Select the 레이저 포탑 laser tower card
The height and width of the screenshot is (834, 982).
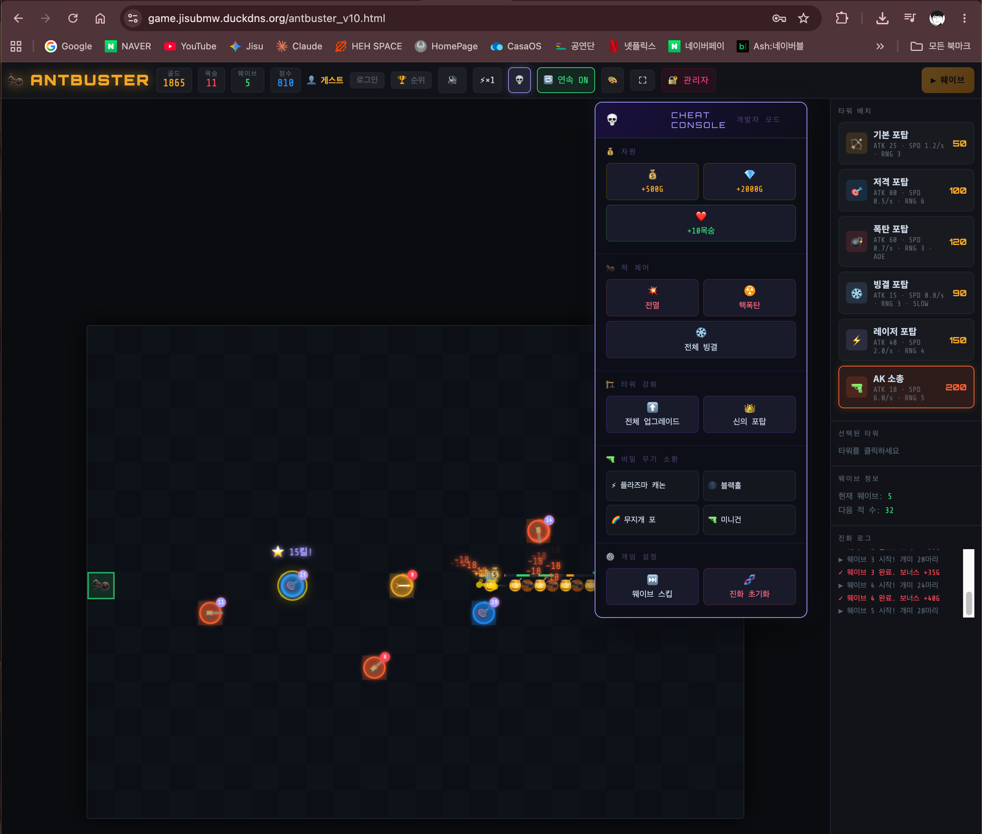tap(906, 340)
